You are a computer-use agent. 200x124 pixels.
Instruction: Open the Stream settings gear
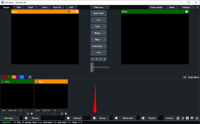pyautogui.click(x=94, y=118)
